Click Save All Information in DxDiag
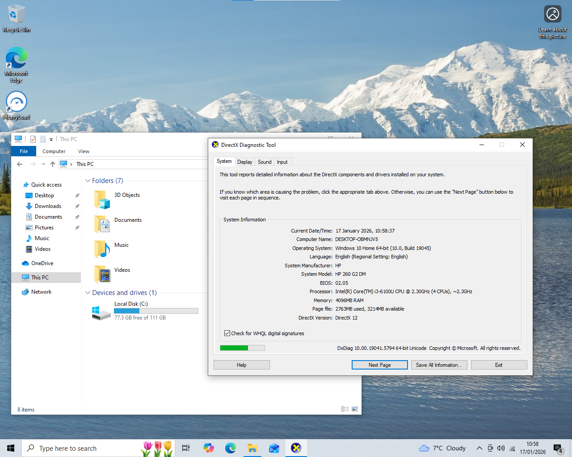This screenshot has width=572, height=457. point(439,365)
